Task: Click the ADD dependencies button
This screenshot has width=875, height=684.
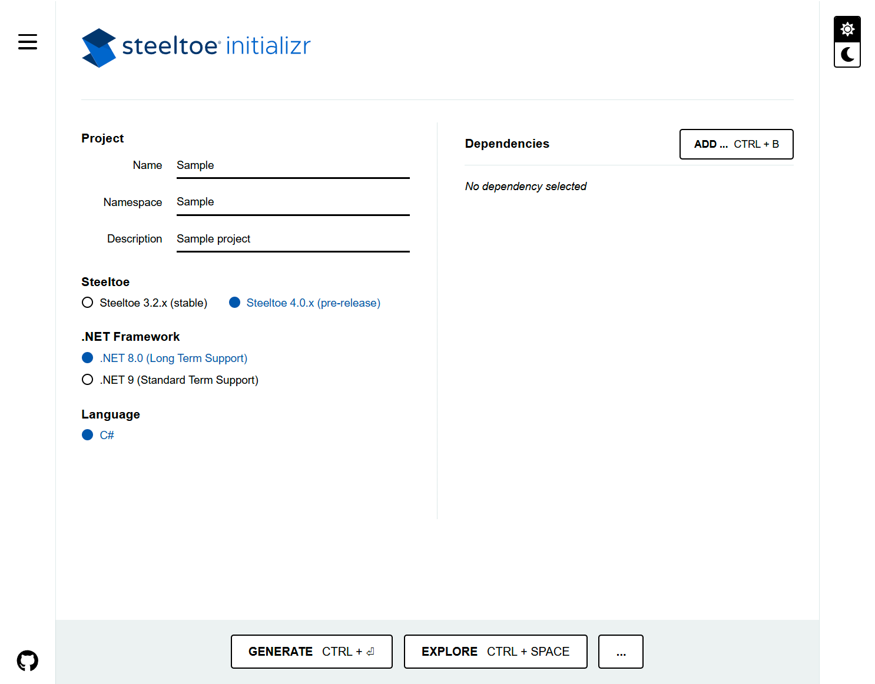Action: [x=736, y=144]
